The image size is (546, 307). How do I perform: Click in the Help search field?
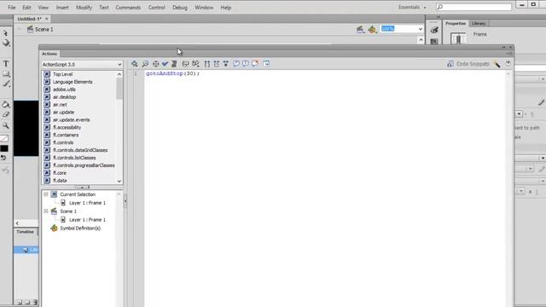[x=473, y=7]
